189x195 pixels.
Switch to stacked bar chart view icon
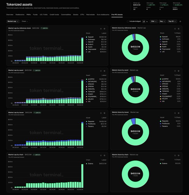coord(144,22)
